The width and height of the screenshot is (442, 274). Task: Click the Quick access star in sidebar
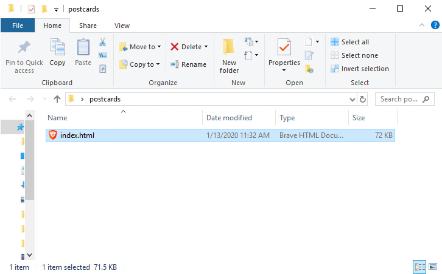click(20, 127)
